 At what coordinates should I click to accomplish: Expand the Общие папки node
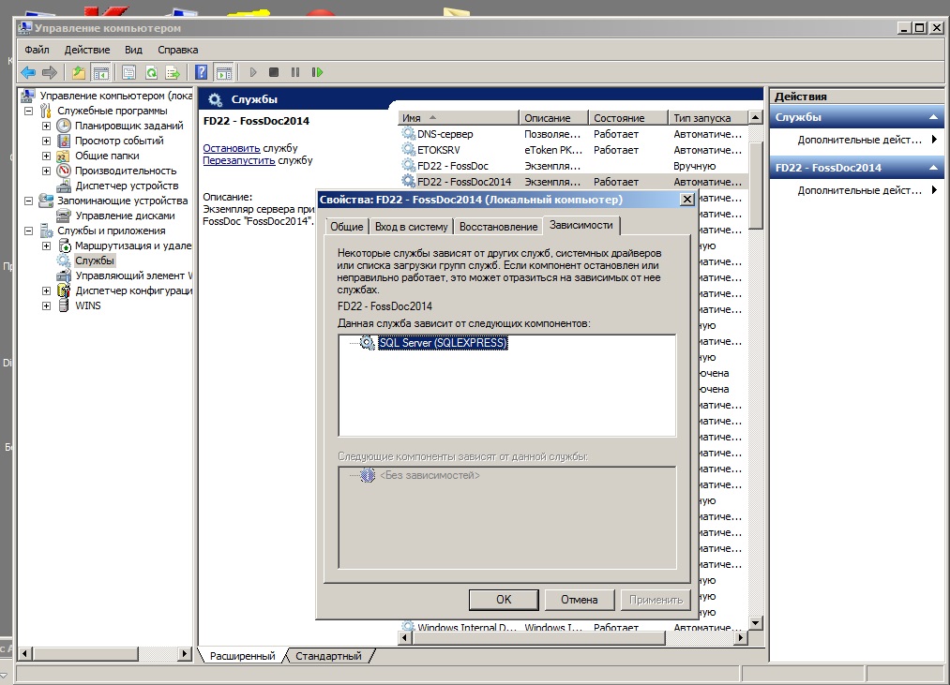point(46,156)
